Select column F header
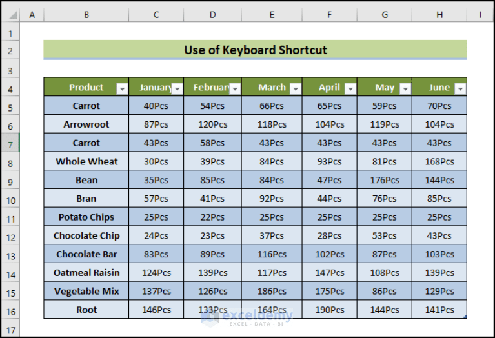 pyautogui.click(x=330, y=15)
